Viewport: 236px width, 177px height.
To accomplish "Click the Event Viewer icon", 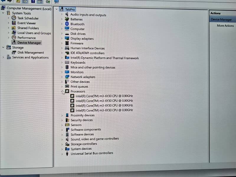I will (14, 23).
